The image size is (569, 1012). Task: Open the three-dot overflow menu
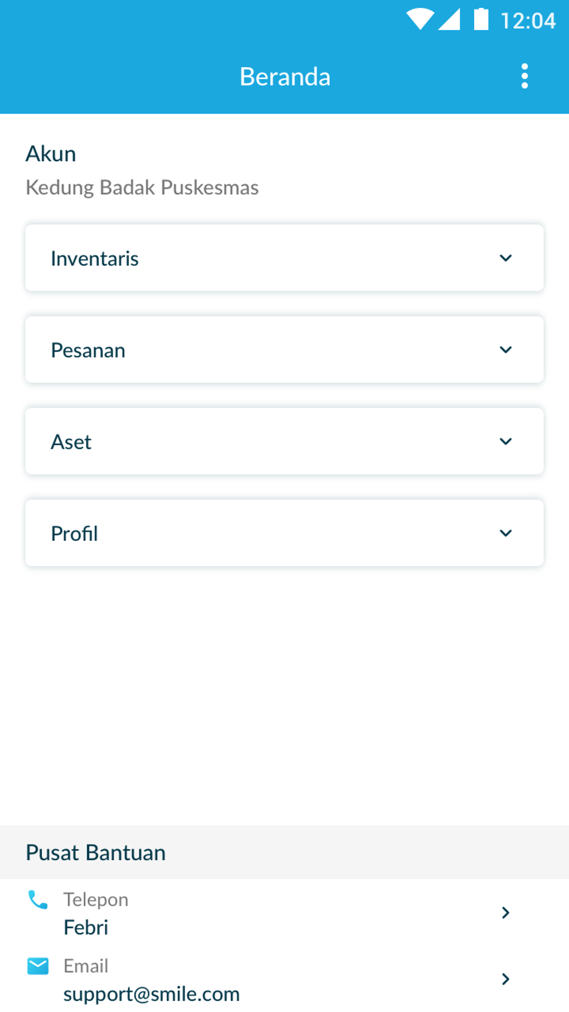tap(524, 76)
